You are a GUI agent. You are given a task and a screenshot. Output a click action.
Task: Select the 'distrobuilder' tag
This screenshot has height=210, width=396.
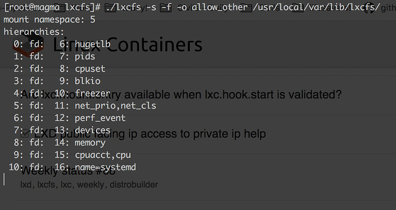[134, 185]
